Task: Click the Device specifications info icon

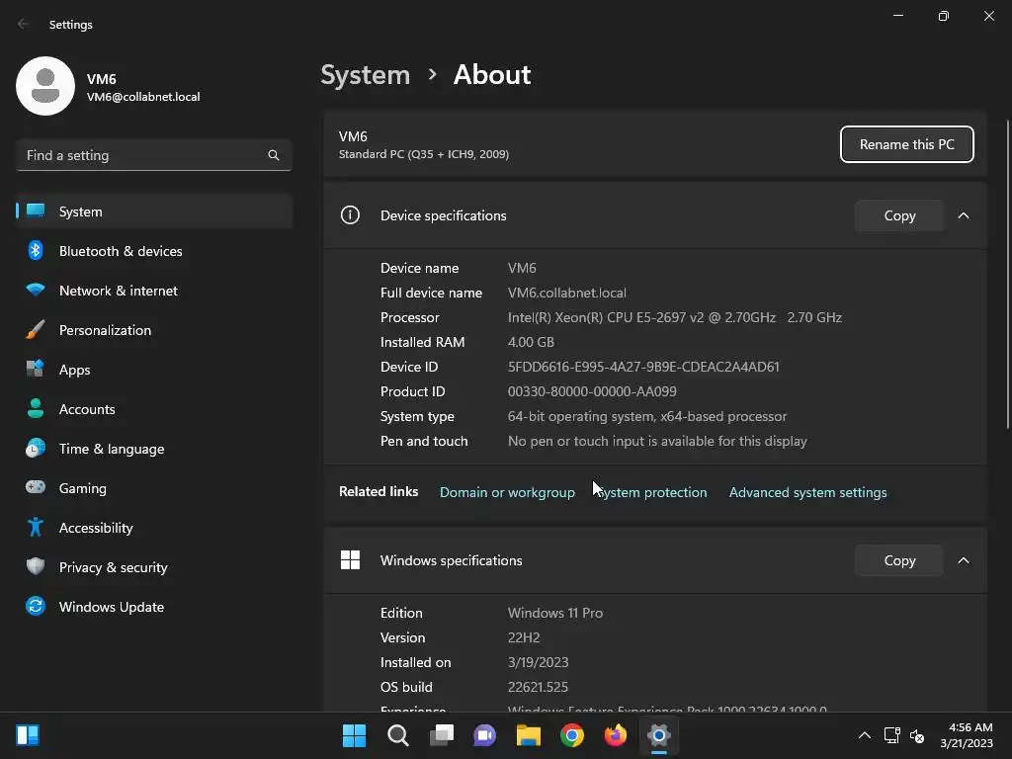Action: 350,214
